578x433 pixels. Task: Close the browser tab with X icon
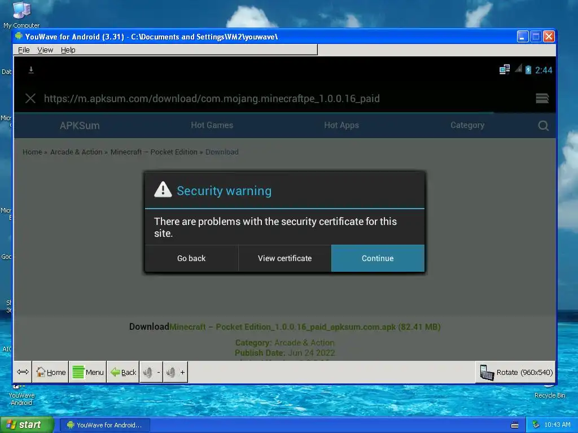click(x=30, y=98)
